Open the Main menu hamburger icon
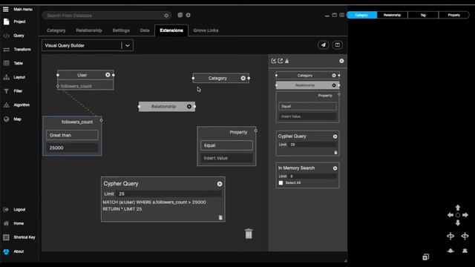 tap(6, 9)
